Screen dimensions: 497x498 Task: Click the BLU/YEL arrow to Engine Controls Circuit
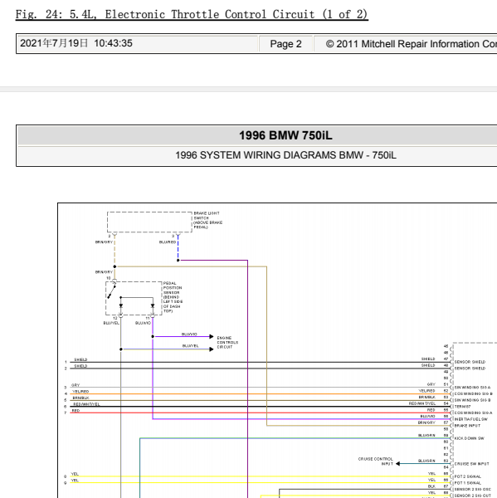(167, 349)
